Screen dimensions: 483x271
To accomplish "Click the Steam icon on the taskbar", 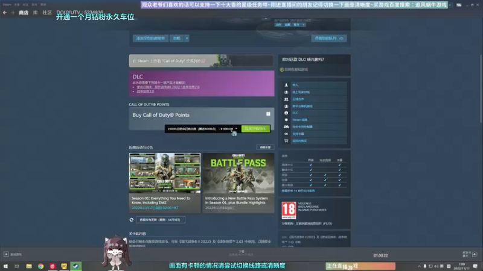I will 76,266.
